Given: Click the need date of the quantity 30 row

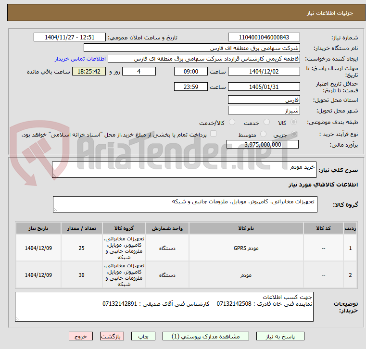Looking at the screenshot, I should 38,275.
